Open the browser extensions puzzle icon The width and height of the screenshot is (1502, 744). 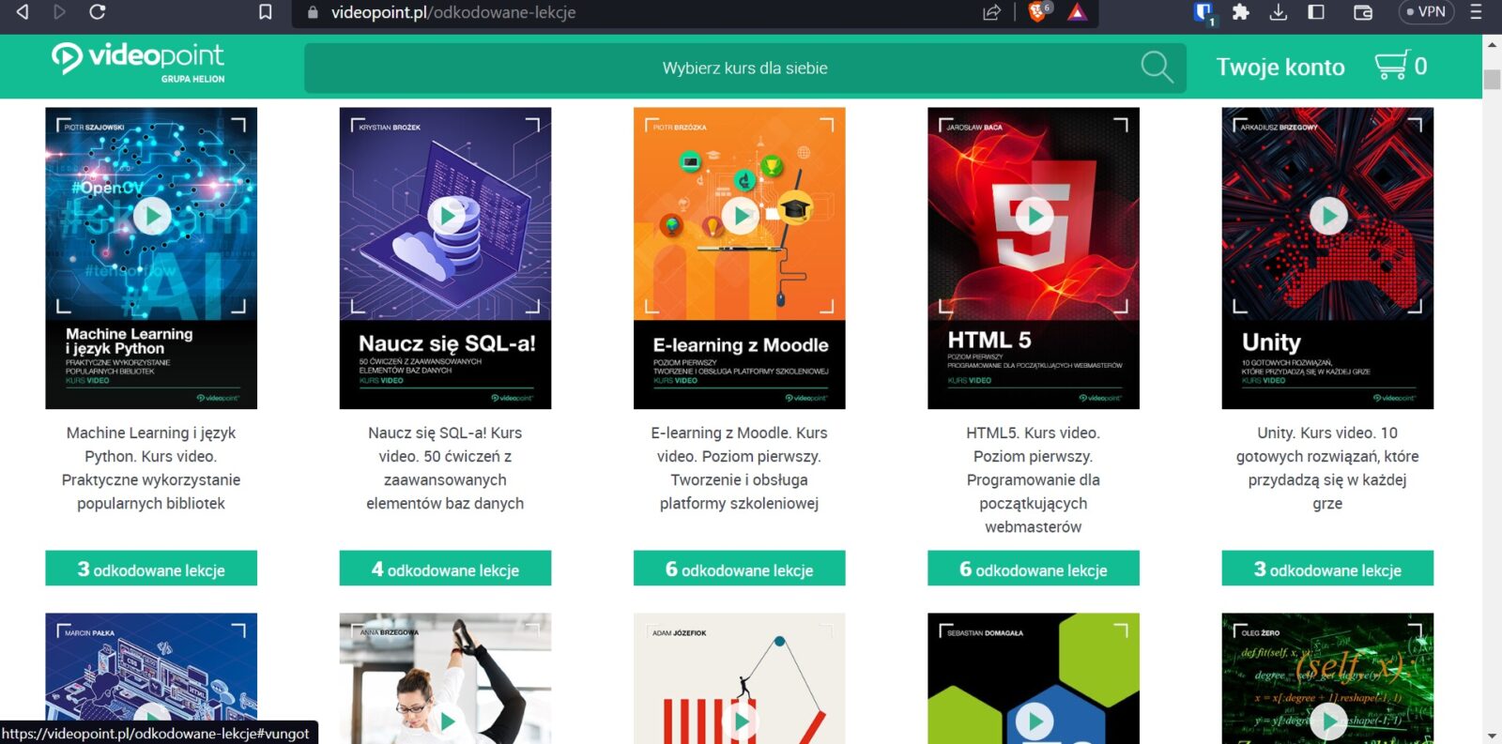(x=1240, y=12)
